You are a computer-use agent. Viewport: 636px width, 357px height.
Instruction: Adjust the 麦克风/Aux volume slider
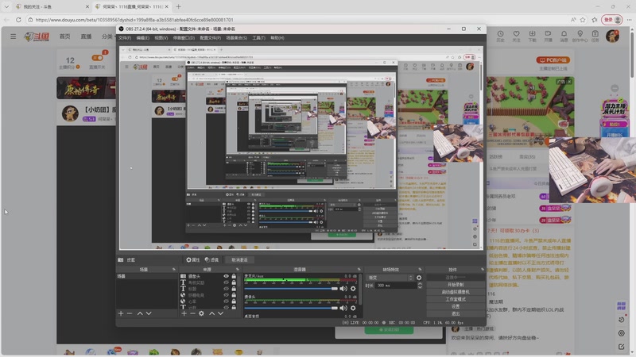[x=291, y=289]
